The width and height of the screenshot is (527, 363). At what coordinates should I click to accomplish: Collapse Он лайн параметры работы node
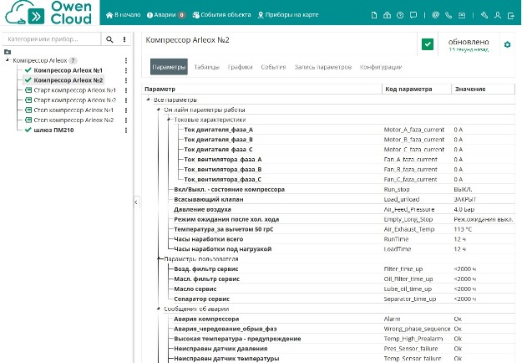pos(159,110)
